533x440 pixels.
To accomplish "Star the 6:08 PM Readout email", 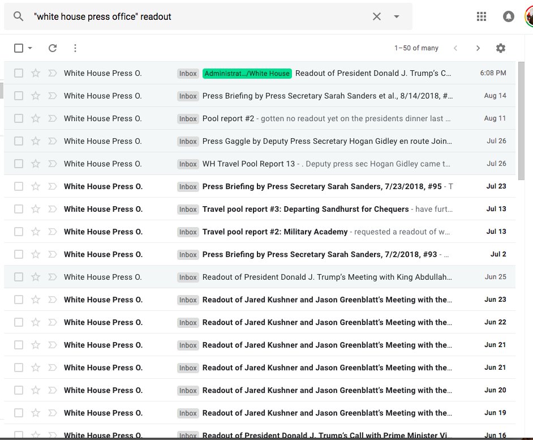I will pos(36,73).
